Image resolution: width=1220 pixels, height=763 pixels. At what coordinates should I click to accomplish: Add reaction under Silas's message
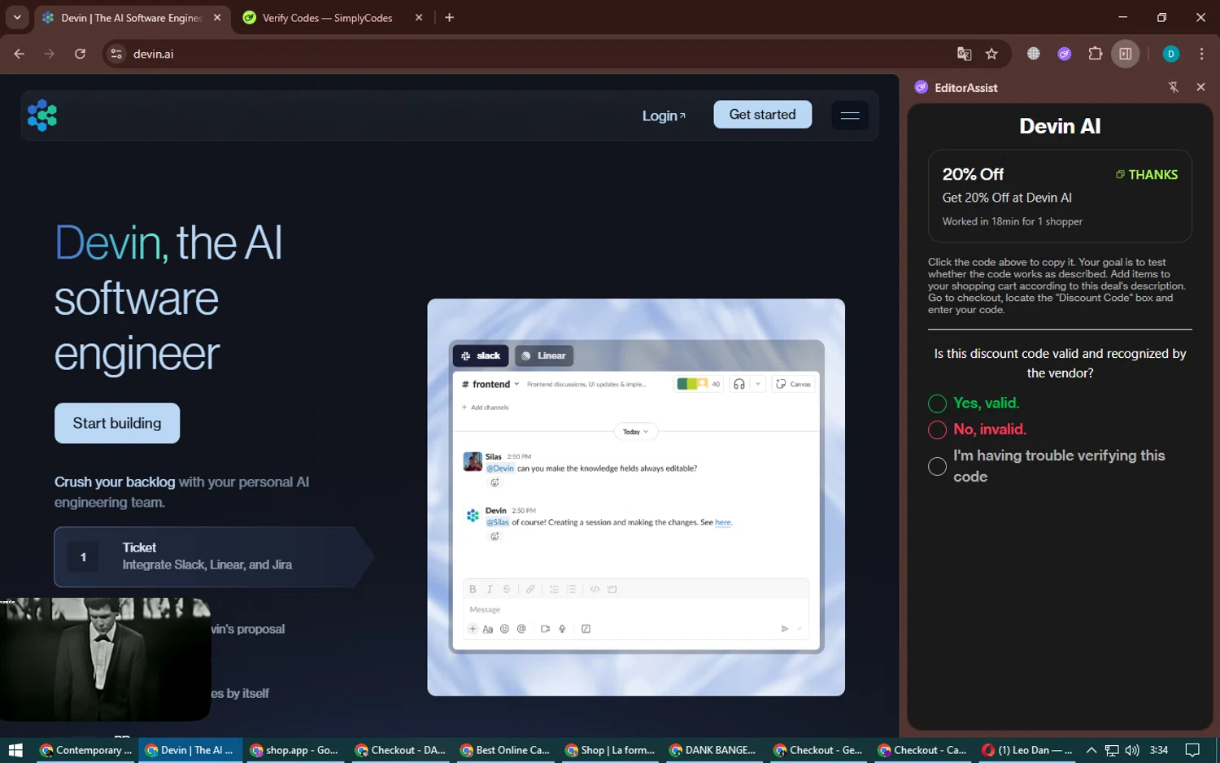pos(495,482)
